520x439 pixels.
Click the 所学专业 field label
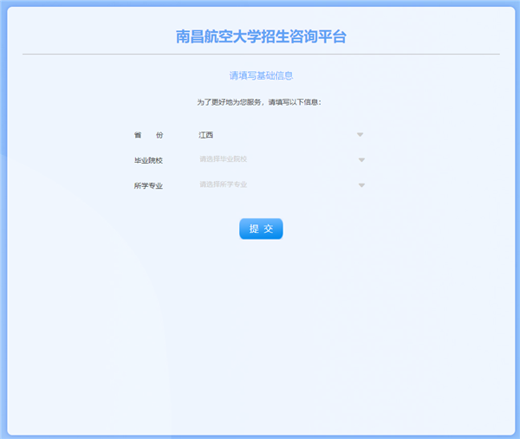tap(148, 185)
